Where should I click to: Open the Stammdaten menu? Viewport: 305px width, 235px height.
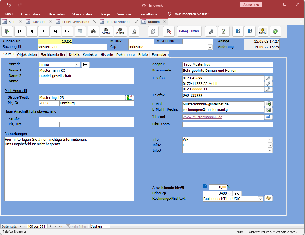pos(82,14)
